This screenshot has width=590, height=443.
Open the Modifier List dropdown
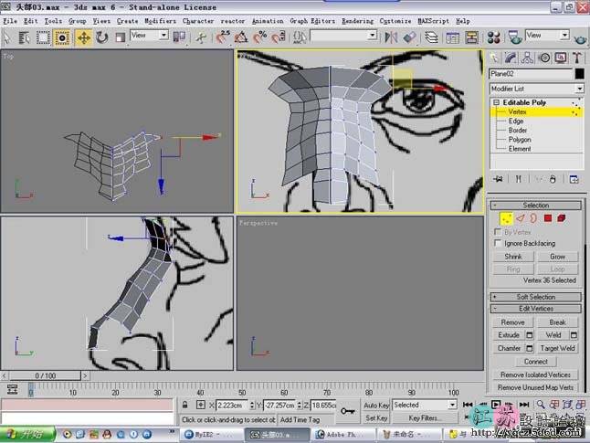click(536, 89)
